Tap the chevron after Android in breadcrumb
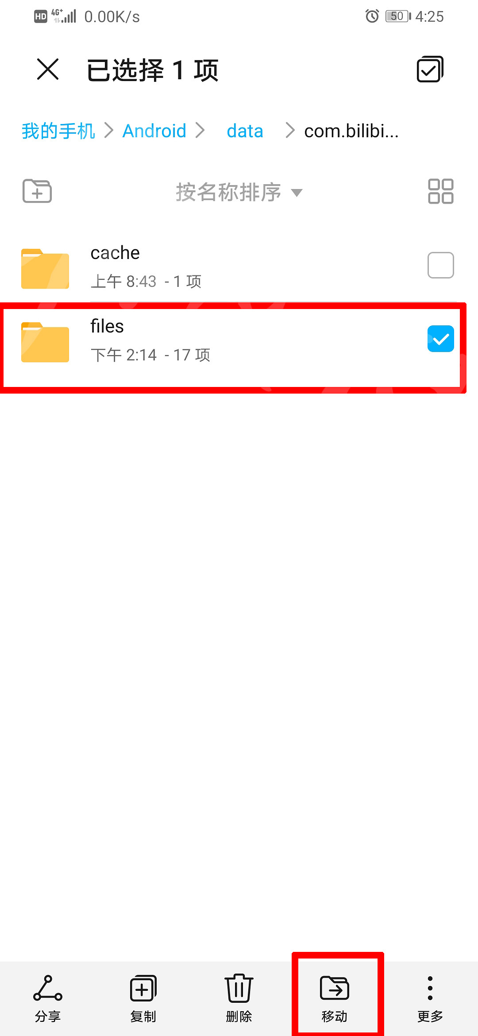 click(x=200, y=131)
